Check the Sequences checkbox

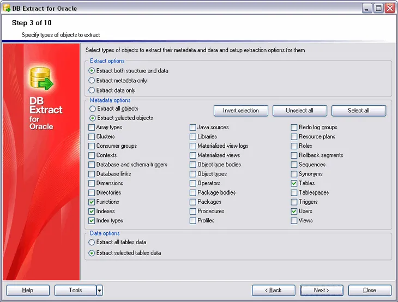pos(294,165)
